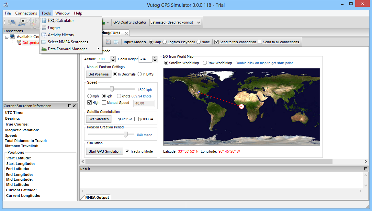Click the Activity History clock icon
This screenshot has width=372, height=211.
[44, 35]
